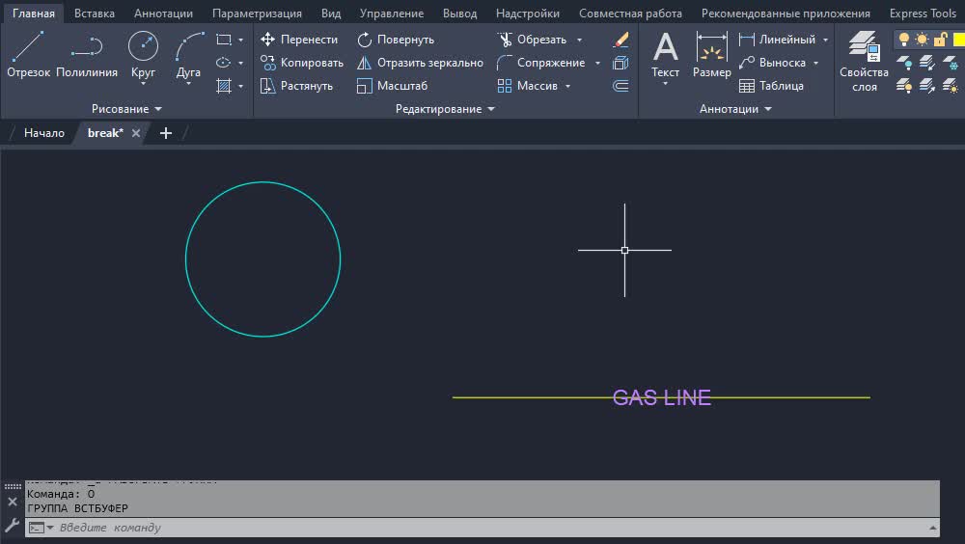
Task: Open the Размер (Dimension) tool
Action: (x=711, y=55)
